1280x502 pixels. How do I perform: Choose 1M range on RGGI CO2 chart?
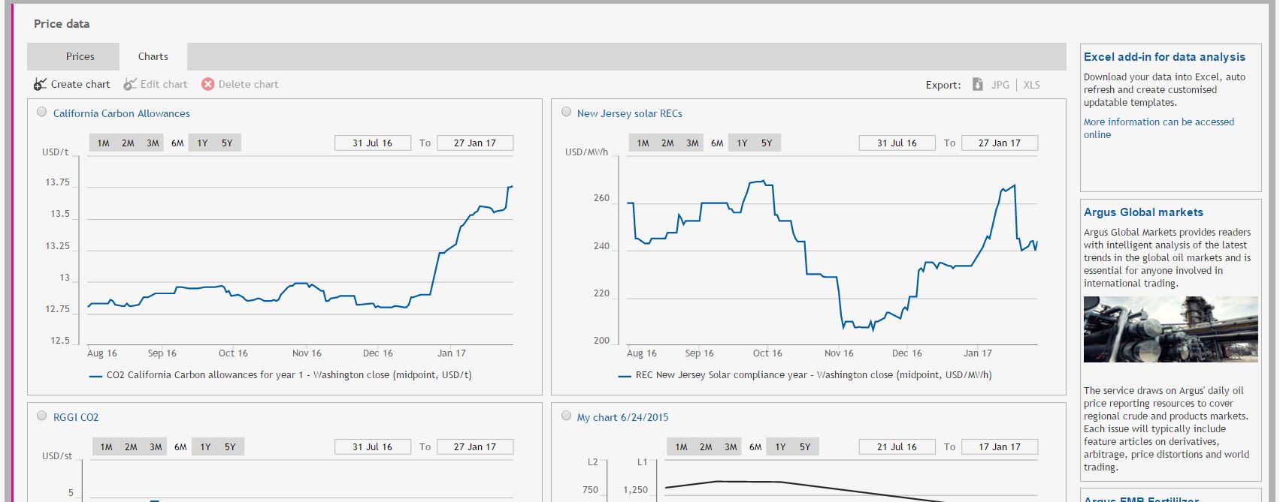106,446
